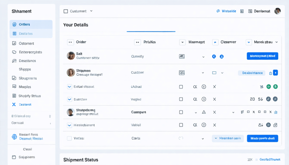Toggle the Customert checkbox in header
The width and height of the screenshot is (289, 165).
pyautogui.click(x=65, y=11)
